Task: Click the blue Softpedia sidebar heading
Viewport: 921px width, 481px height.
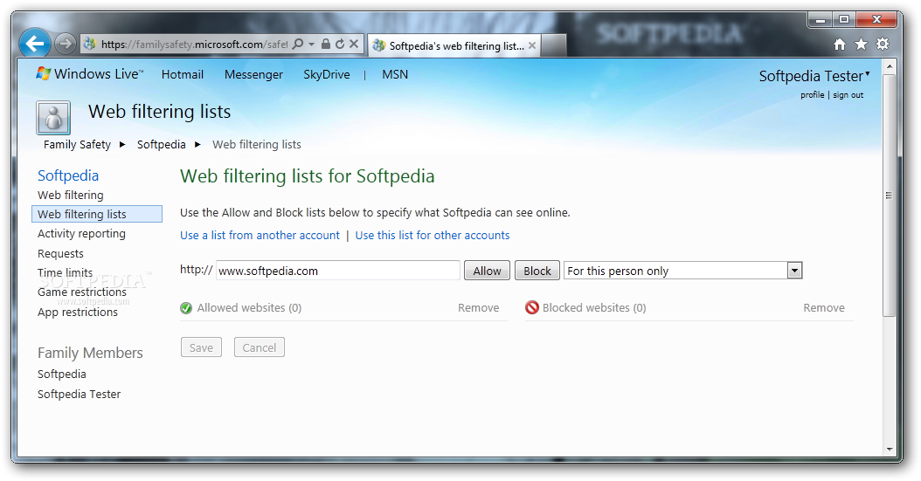Action: pyautogui.click(x=68, y=175)
